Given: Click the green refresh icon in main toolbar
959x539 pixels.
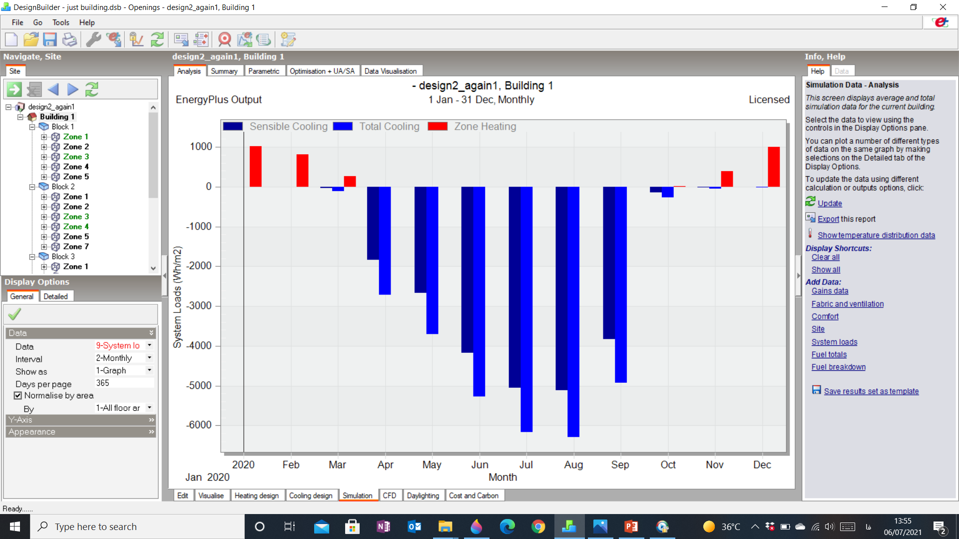Looking at the screenshot, I should pyautogui.click(x=157, y=39).
